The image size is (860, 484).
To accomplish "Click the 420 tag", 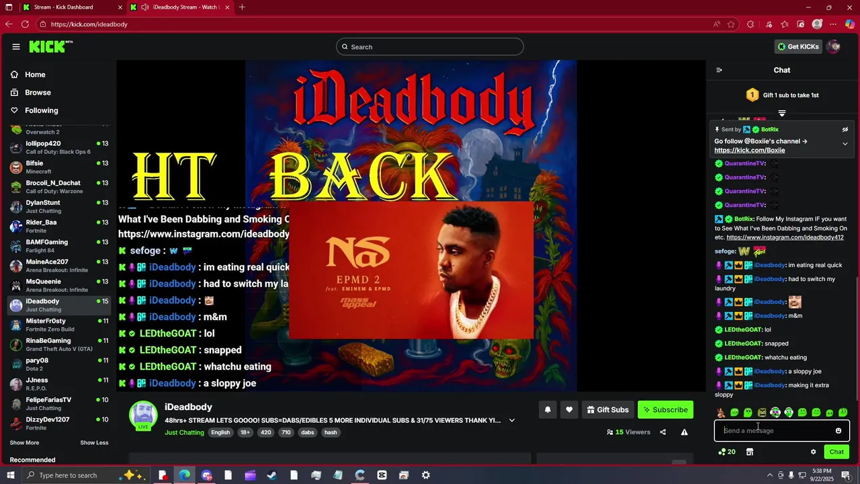I will point(265,432).
